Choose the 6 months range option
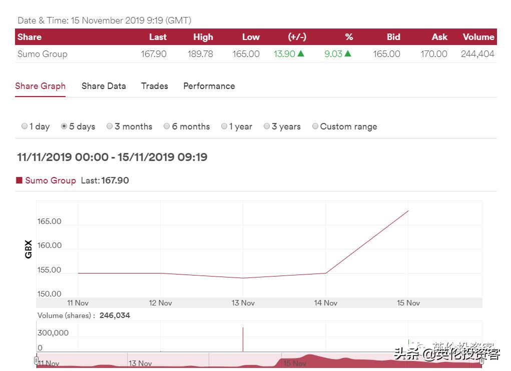The height and width of the screenshot is (371, 511). point(167,126)
